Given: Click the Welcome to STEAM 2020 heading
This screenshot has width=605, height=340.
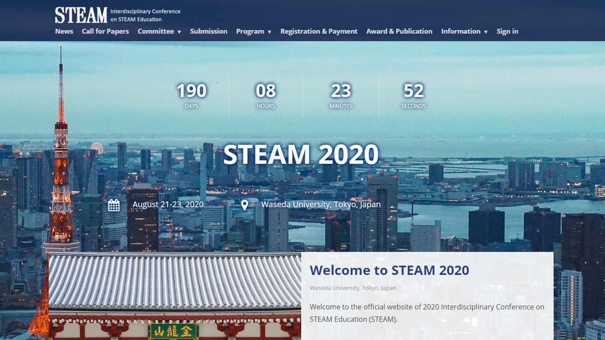Looking at the screenshot, I should [x=389, y=270].
